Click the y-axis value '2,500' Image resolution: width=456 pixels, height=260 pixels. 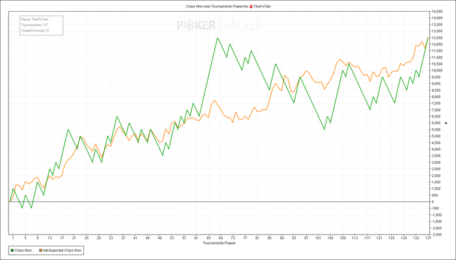click(x=436, y=169)
